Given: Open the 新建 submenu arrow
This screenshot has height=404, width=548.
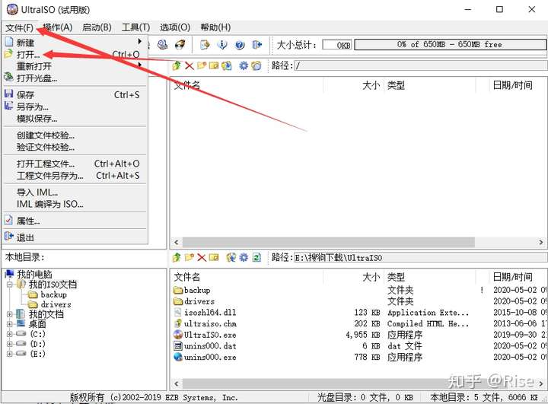Looking at the screenshot, I should point(140,42).
